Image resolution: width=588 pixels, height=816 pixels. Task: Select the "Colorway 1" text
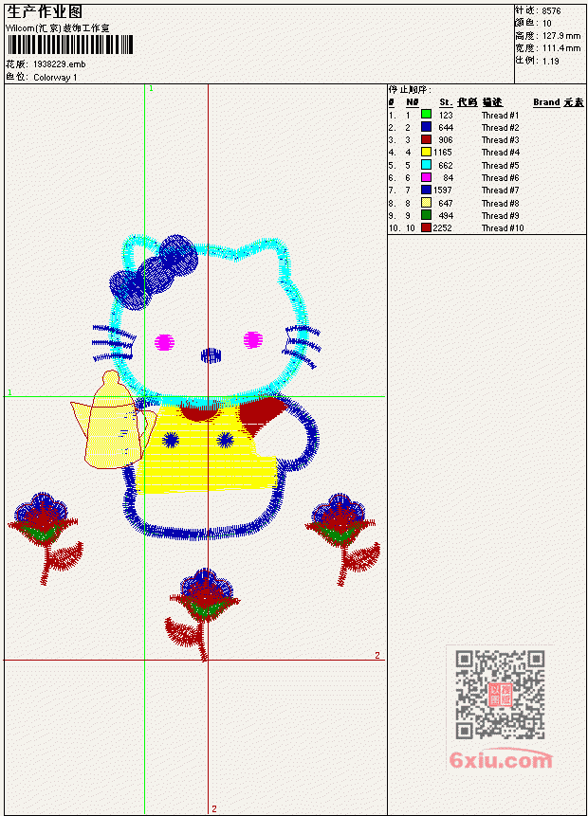pyautogui.click(x=55, y=78)
